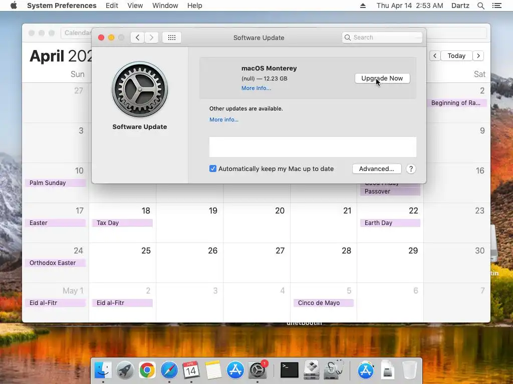Open help question mark button
Viewport: 513px width, 384px height.
[x=411, y=169]
